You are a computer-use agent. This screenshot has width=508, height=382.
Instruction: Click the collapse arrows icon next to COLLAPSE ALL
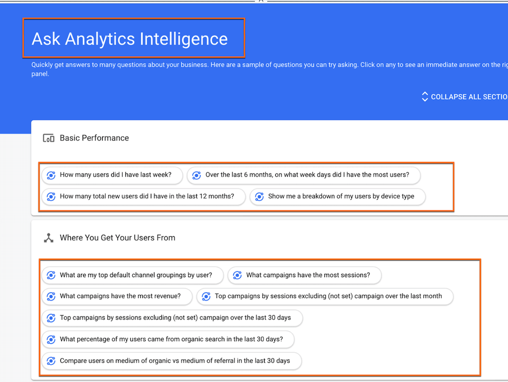tap(424, 96)
